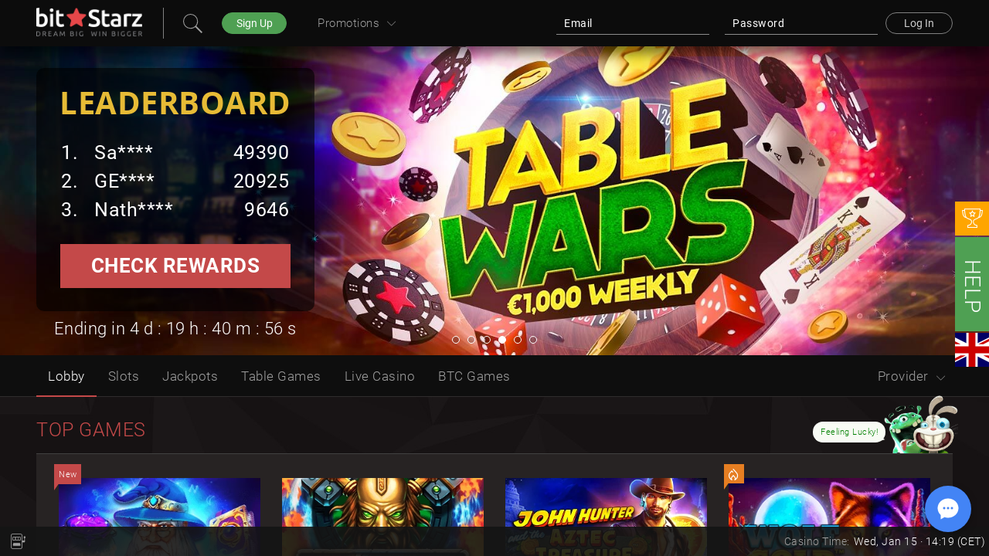Open the HELP side panel
989x556 pixels.
click(972, 284)
